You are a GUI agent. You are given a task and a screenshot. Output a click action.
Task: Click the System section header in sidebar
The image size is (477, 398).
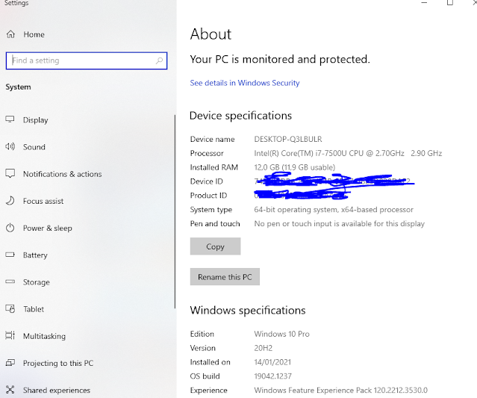pyautogui.click(x=18, y=87)
